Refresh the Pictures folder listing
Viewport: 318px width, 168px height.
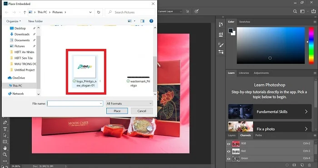tap(99, 12)
